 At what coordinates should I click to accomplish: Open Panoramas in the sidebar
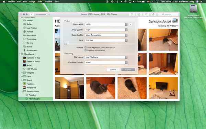(31, 35)
